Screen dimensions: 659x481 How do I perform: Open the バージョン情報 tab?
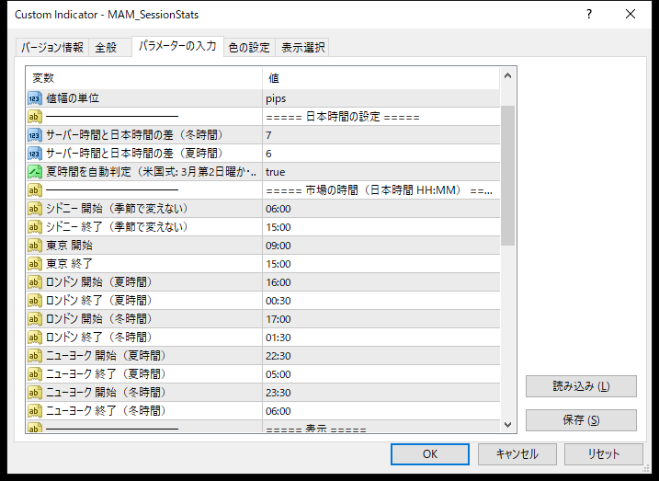(52, 47)
